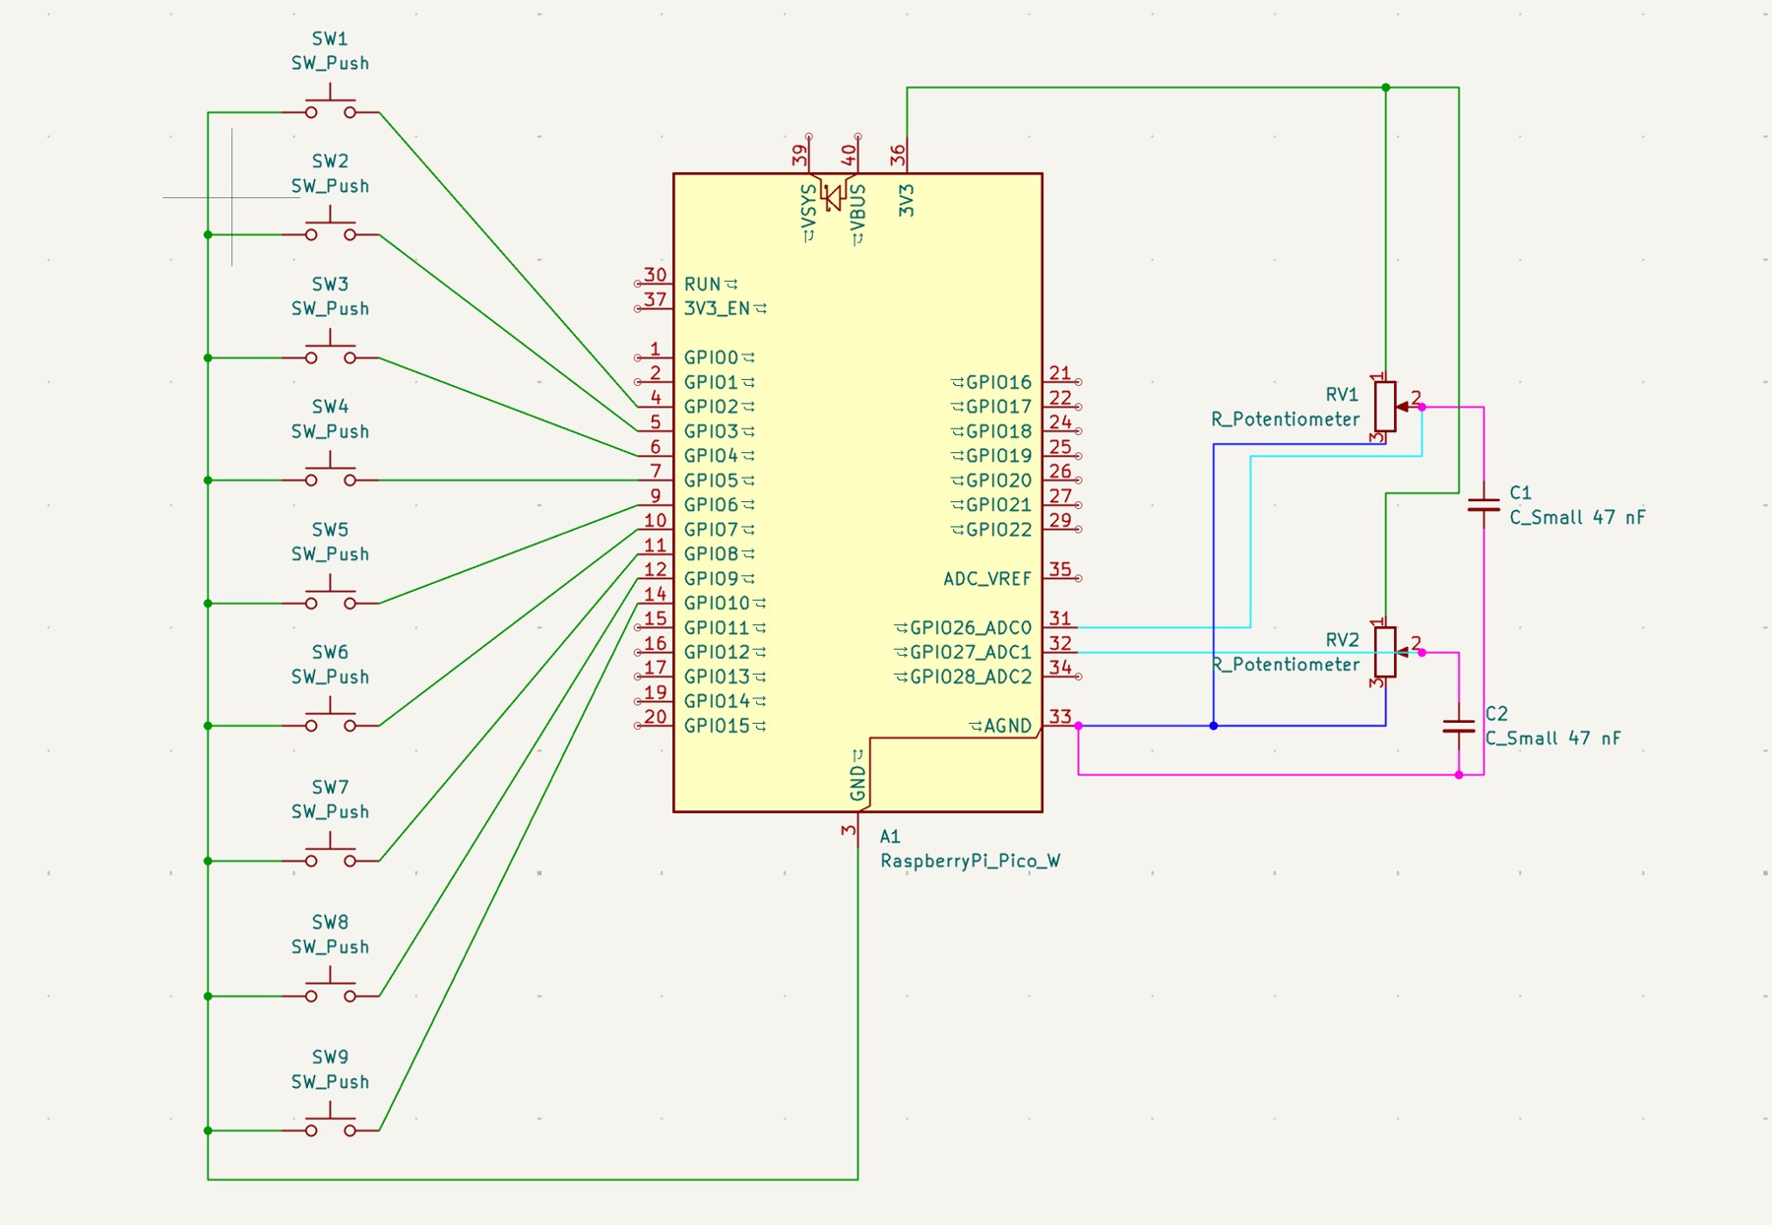Viewport: 1772px width, 1225px height.
Task: Click the GPIO0 pin label
Action: click(x=711, y=357)
